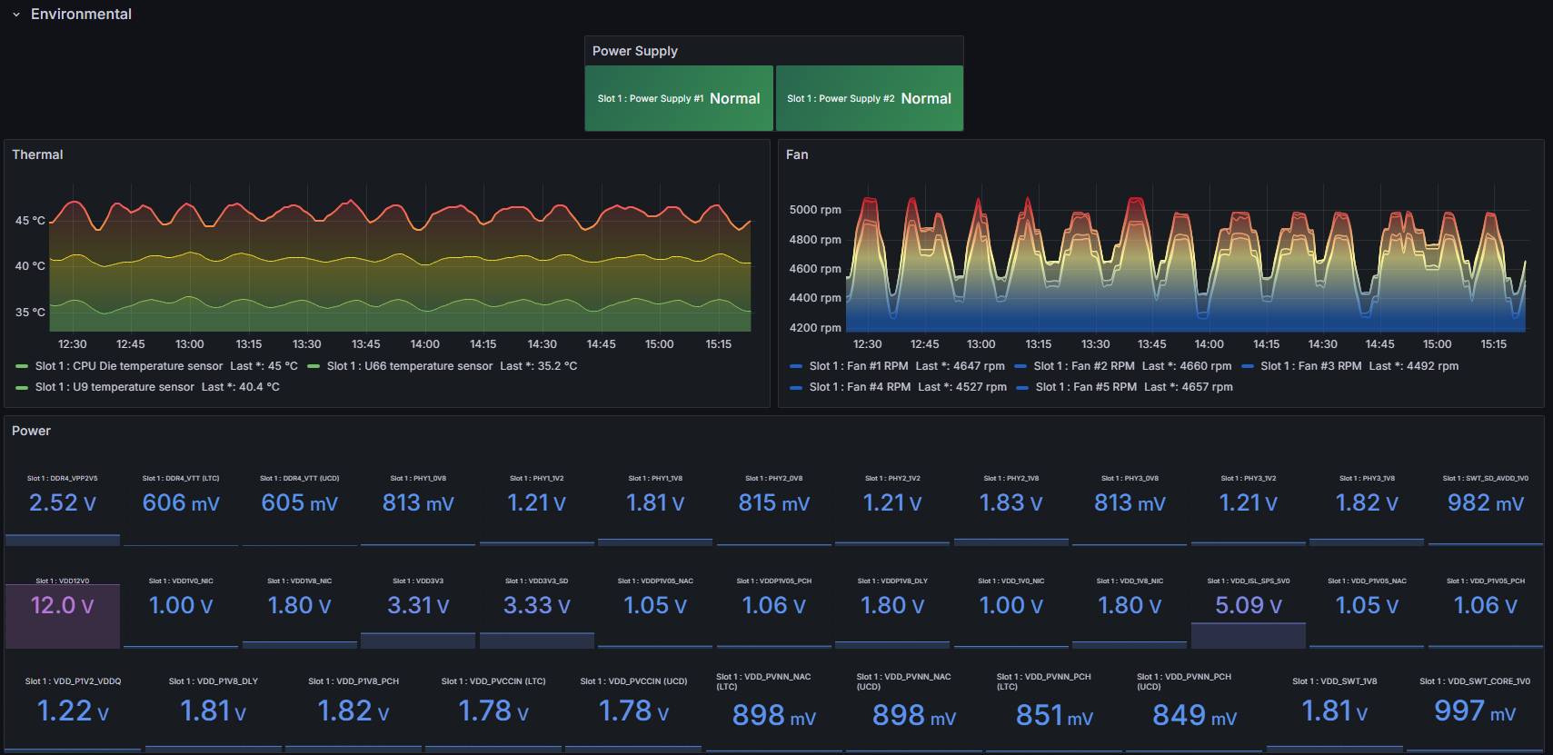Click the Fan #3 RPM legend color

(1248, 366)
